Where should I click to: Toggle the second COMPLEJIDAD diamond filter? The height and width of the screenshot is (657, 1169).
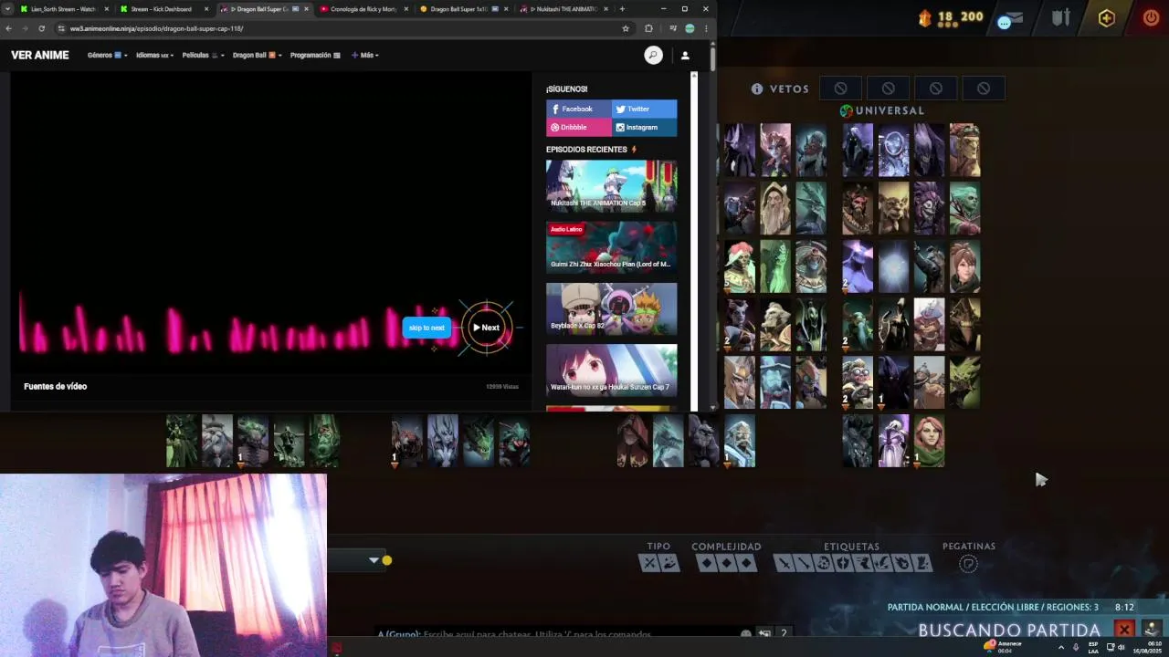[x=726, y=563]
